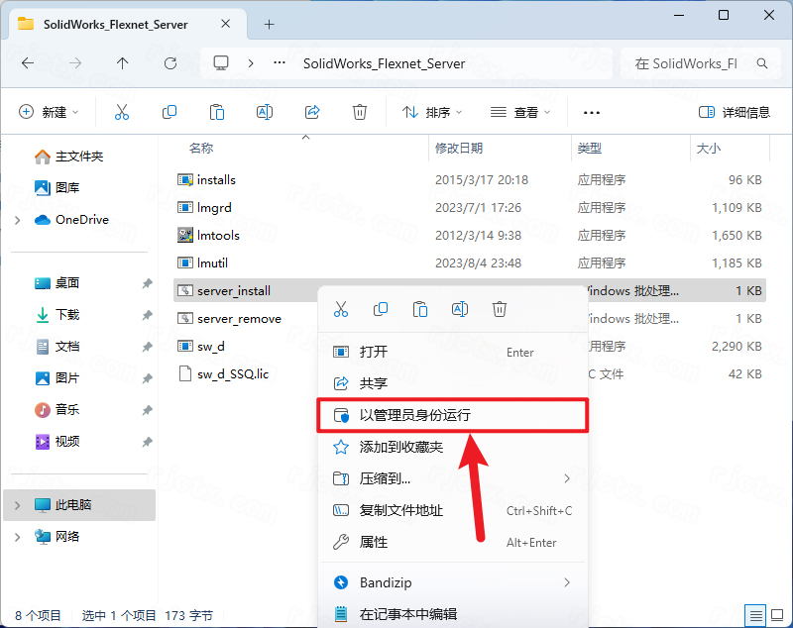Image resolution: width=793 pixels, height=628 pixels.
Task: Click the New button in toolbar
Action: pos(49,112)
